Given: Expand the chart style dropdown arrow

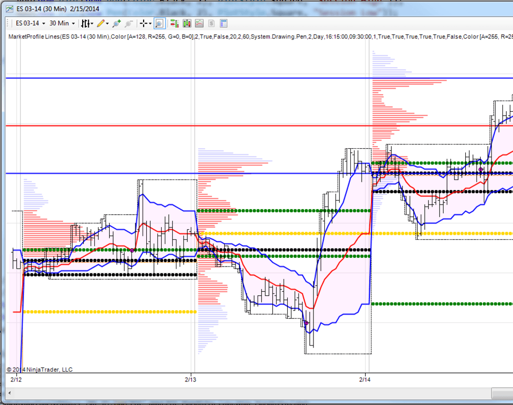Looking at the screenshot, I should coord(92,23).
